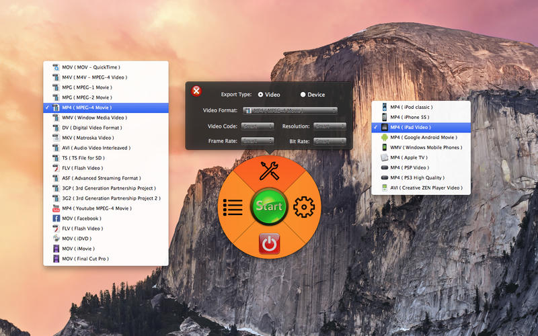Open the Bit Rate dropdown
538x336 pixels.
(x=330, y=141)
